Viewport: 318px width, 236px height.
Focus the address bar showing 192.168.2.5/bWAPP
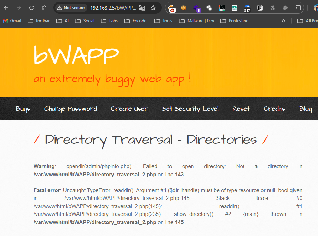point(113,8)
